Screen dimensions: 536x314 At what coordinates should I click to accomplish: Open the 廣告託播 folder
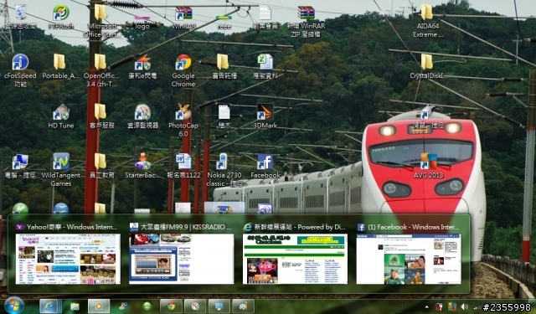[x=223, y=62]
